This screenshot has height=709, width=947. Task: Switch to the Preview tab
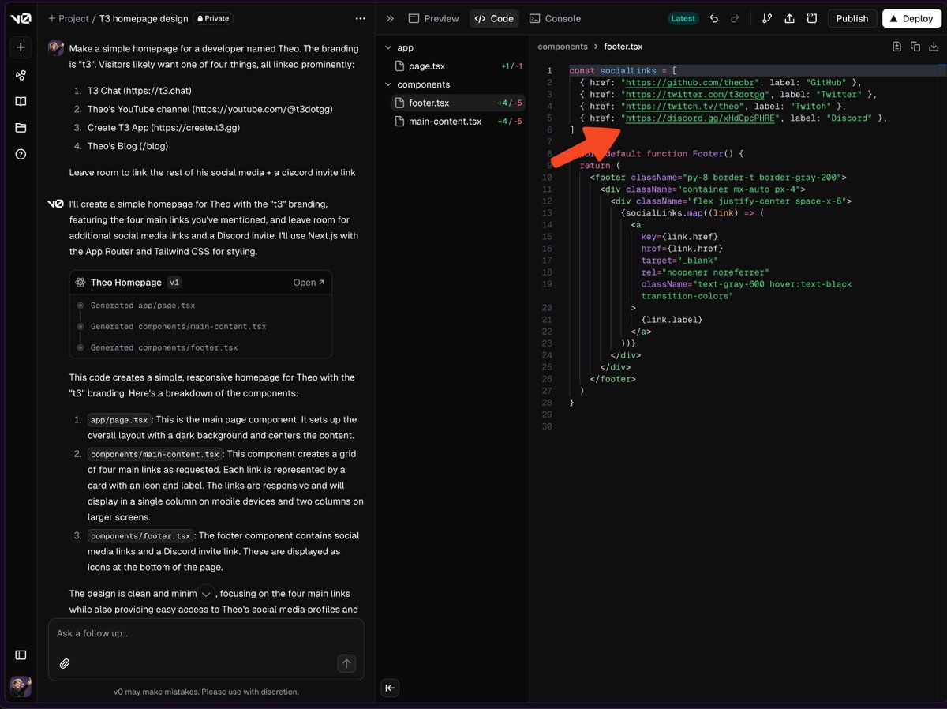433,18
